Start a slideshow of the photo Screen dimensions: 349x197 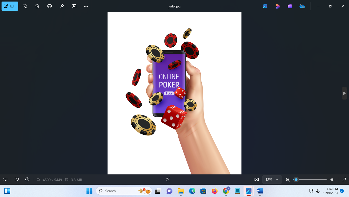point(74,6)
